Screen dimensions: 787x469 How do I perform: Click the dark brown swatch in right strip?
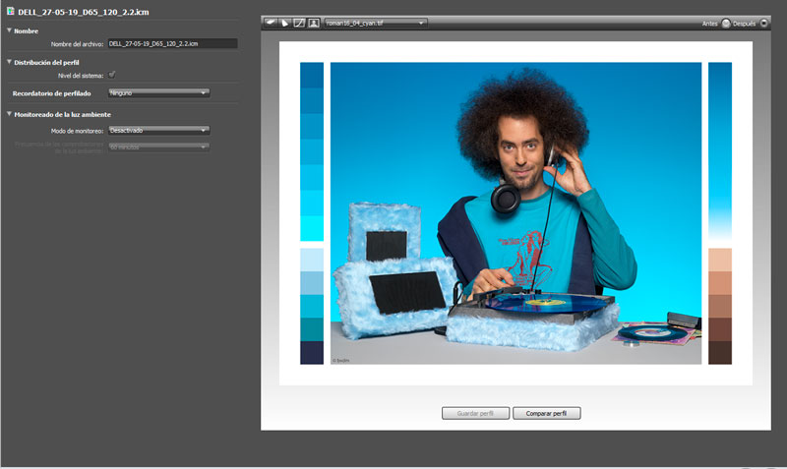[x=720, y=352]
